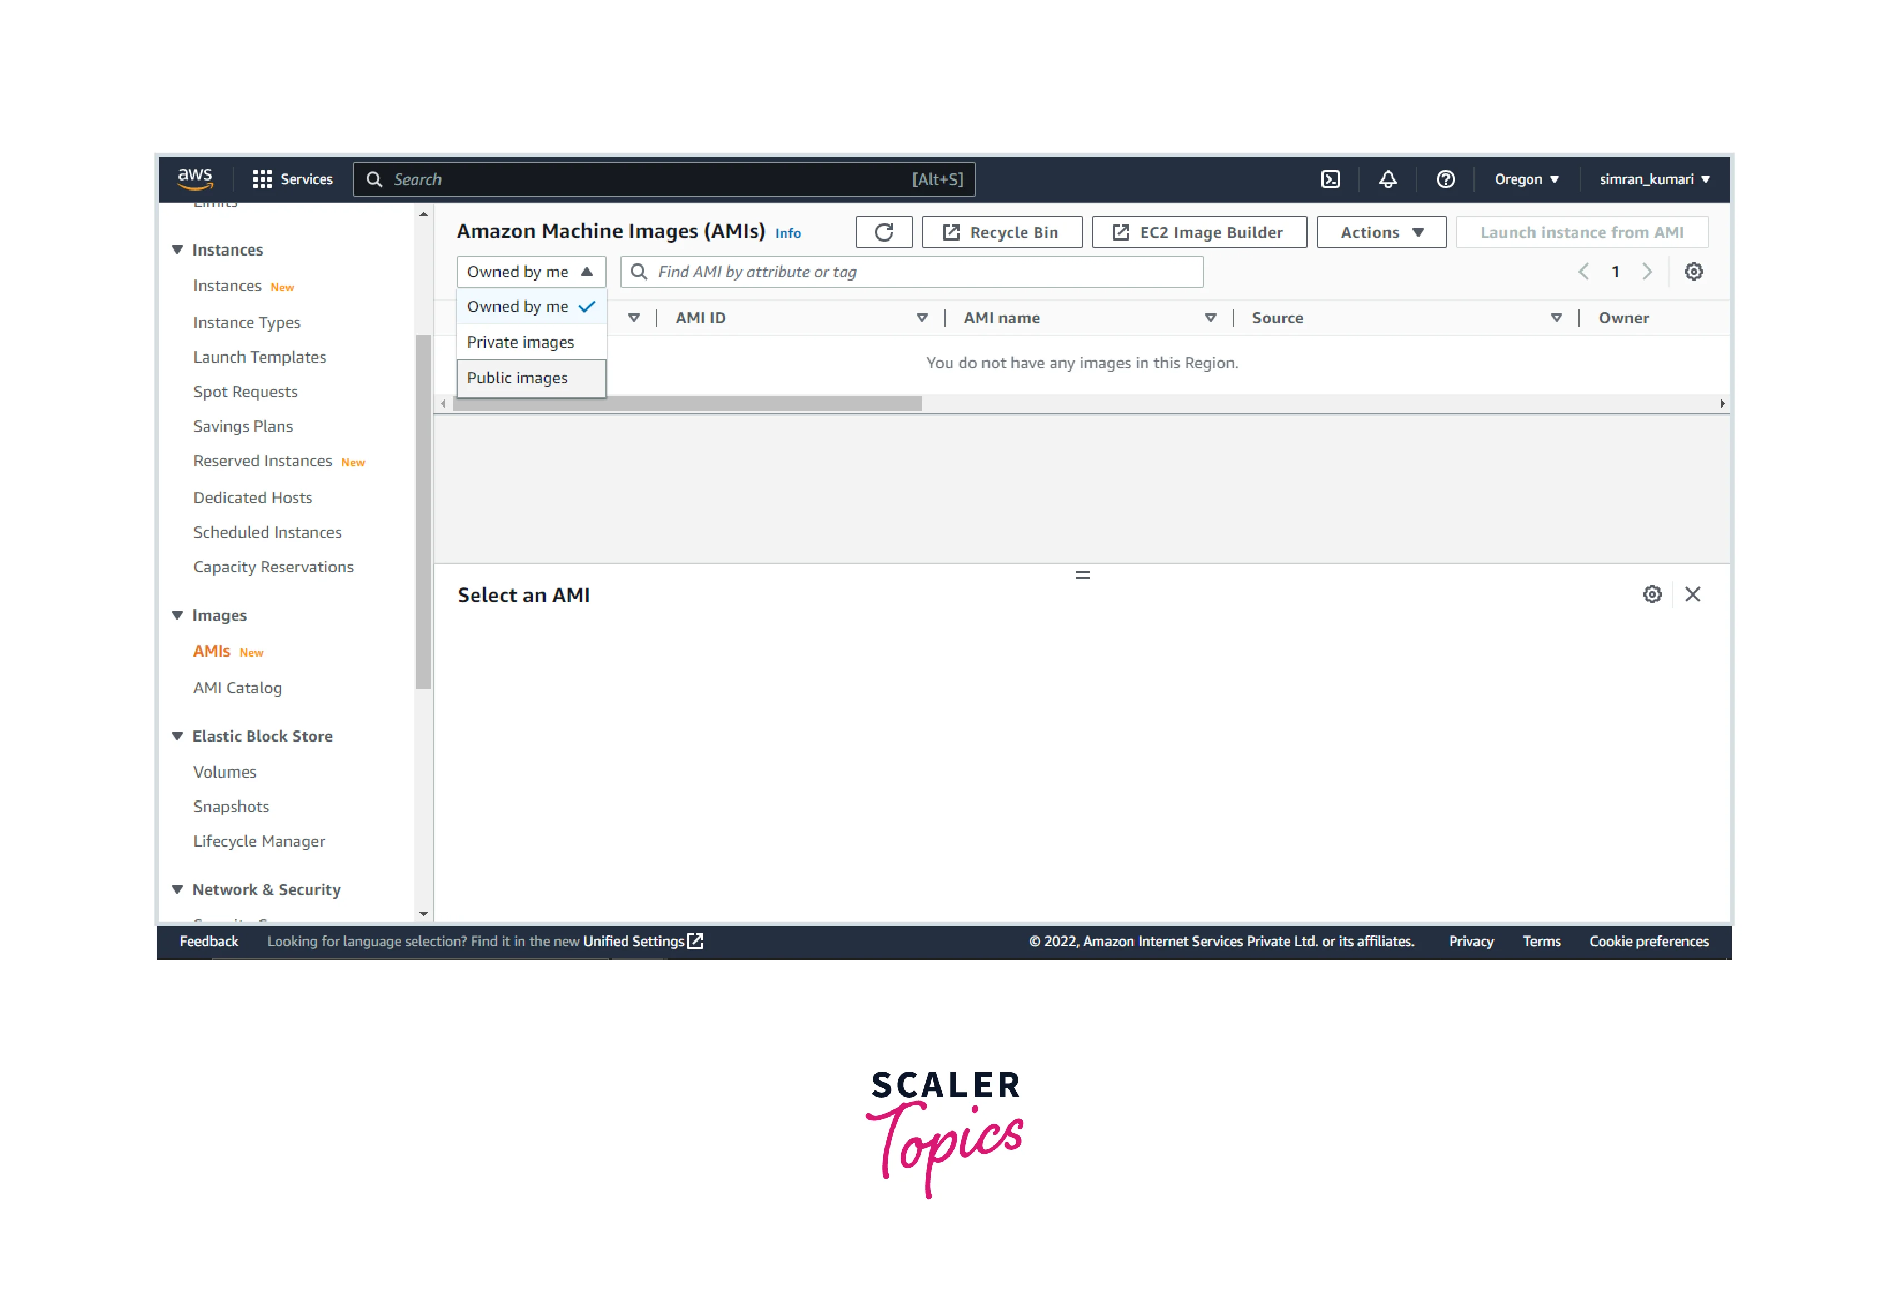Collapse the Instances sidebar section
Viewport: 1889px width, 1306px height.
(178, 249)
